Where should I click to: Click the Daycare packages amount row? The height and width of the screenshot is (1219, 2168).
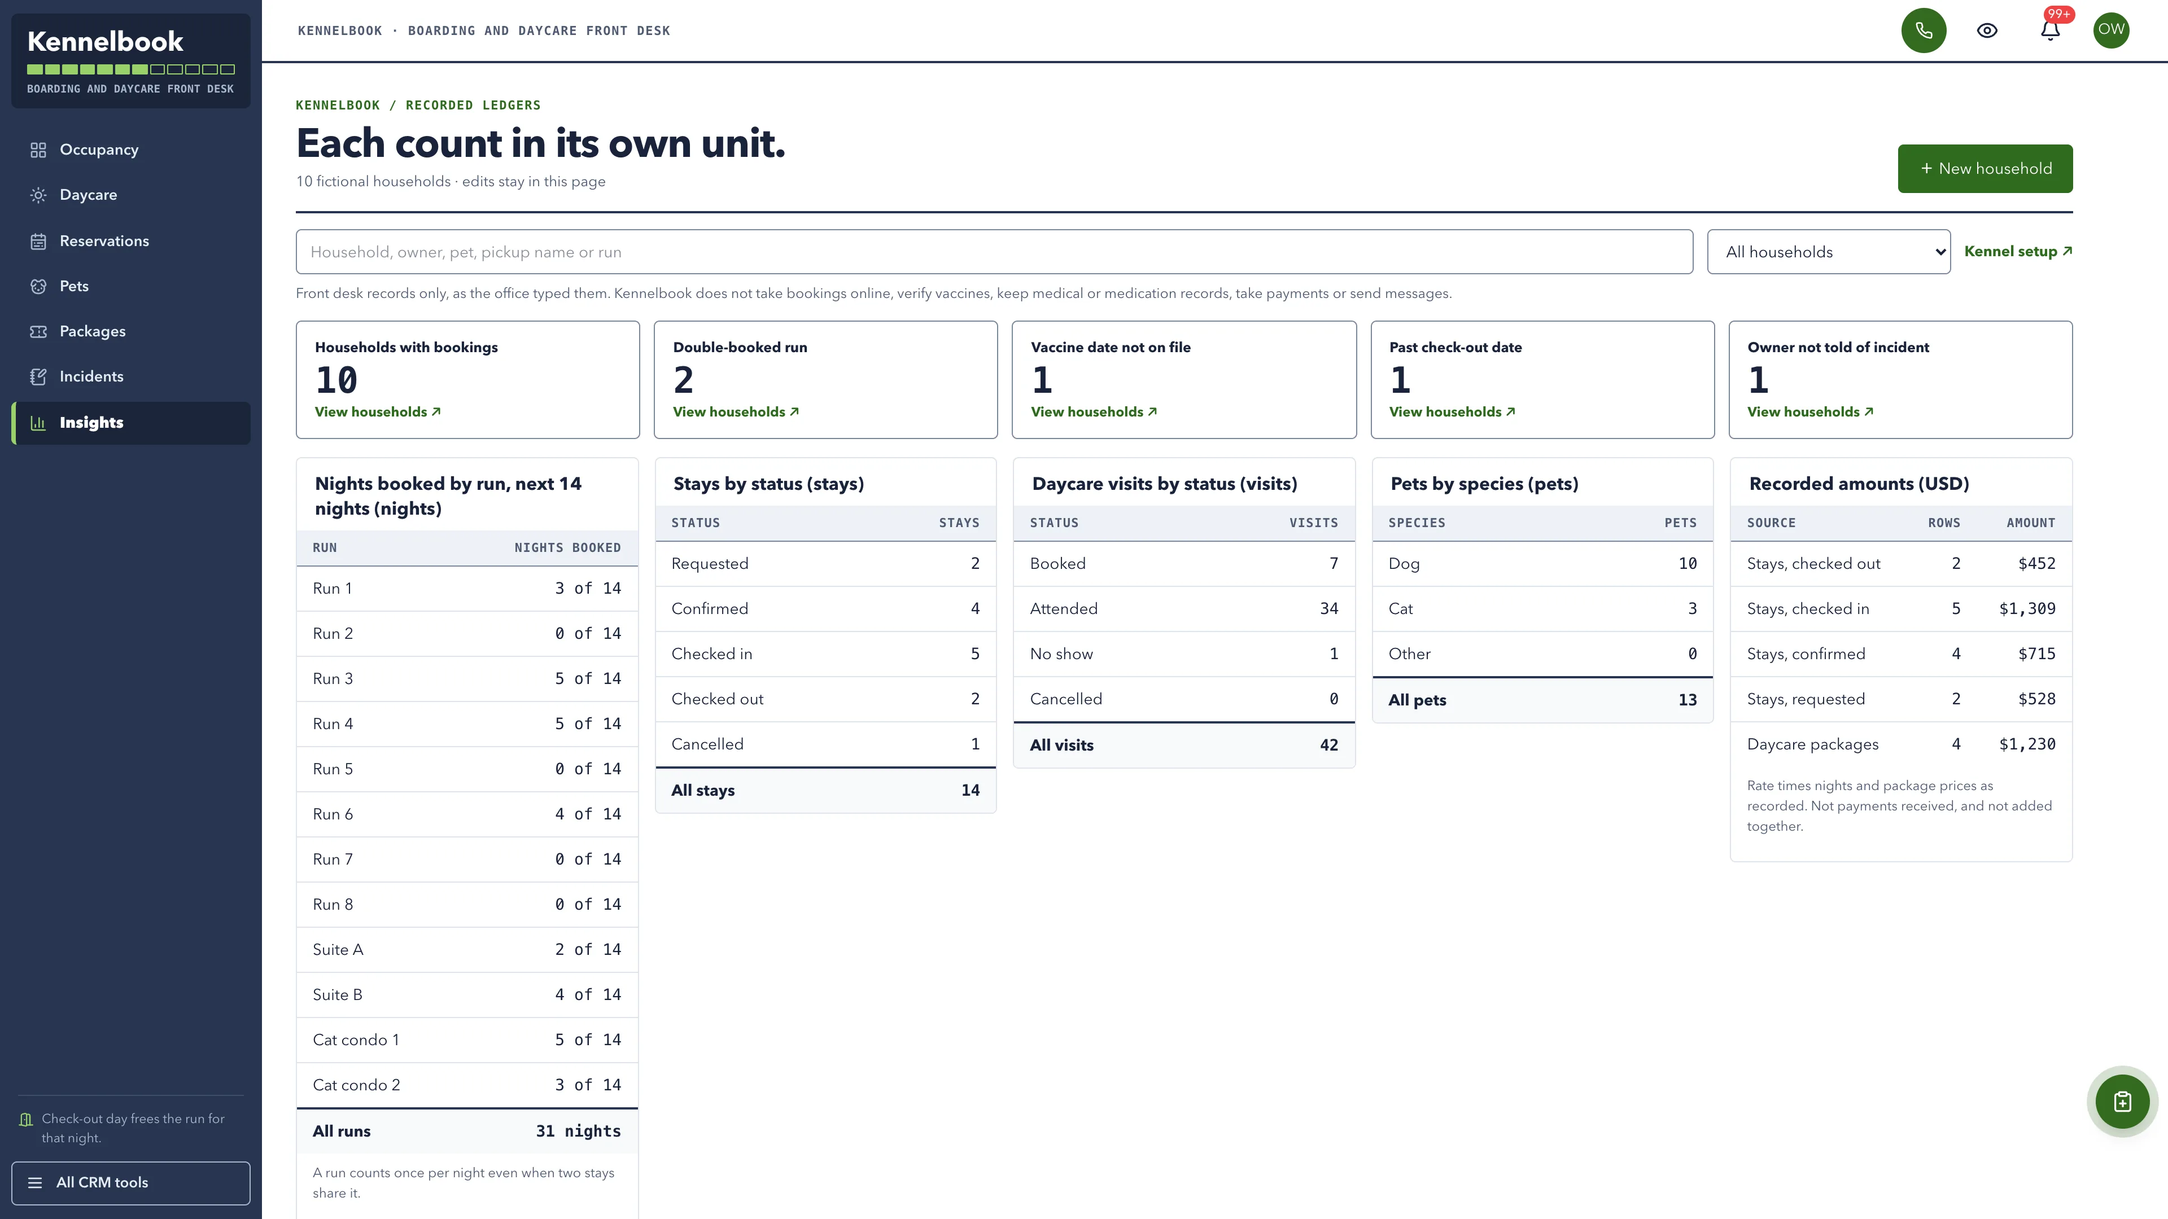click(x=1901, y=744)
